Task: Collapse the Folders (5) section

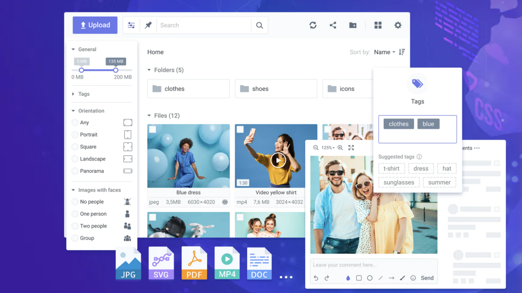Action: [149, 70]
